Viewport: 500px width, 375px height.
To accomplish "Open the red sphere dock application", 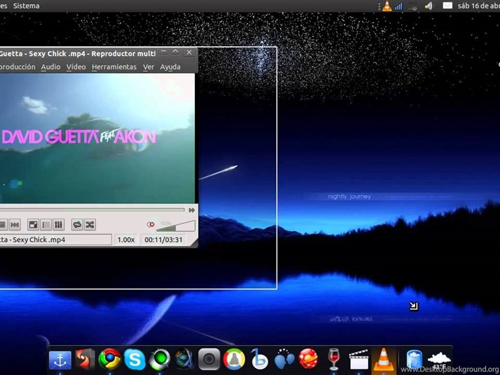I will coord(308,359).
